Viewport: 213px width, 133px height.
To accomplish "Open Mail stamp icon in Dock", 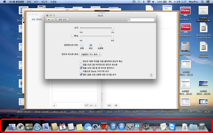I will (46, 127).
